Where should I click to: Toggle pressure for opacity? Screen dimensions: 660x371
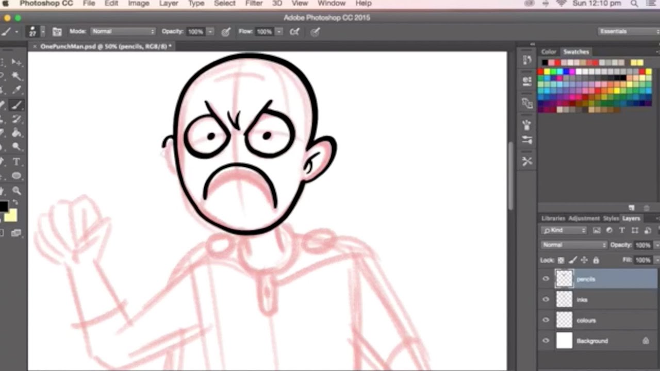coord(226,32)
